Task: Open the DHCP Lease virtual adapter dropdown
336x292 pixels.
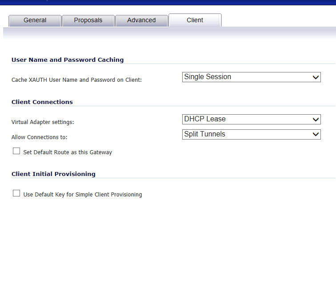Action: coord(252,119)
